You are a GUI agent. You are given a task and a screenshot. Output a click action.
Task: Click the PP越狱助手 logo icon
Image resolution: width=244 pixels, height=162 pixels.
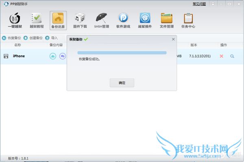[x=6, y=4]
